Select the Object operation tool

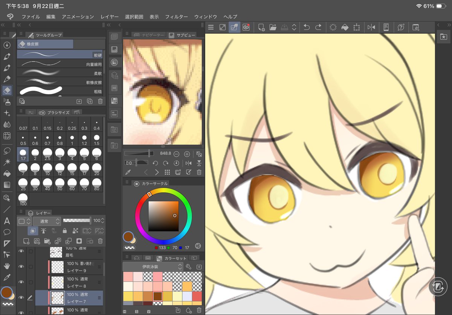pyautogui.click(x=7, y=198)
